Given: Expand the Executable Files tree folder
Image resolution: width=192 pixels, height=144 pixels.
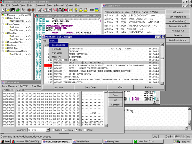Looking at the screenshot, I should point(3,42).
